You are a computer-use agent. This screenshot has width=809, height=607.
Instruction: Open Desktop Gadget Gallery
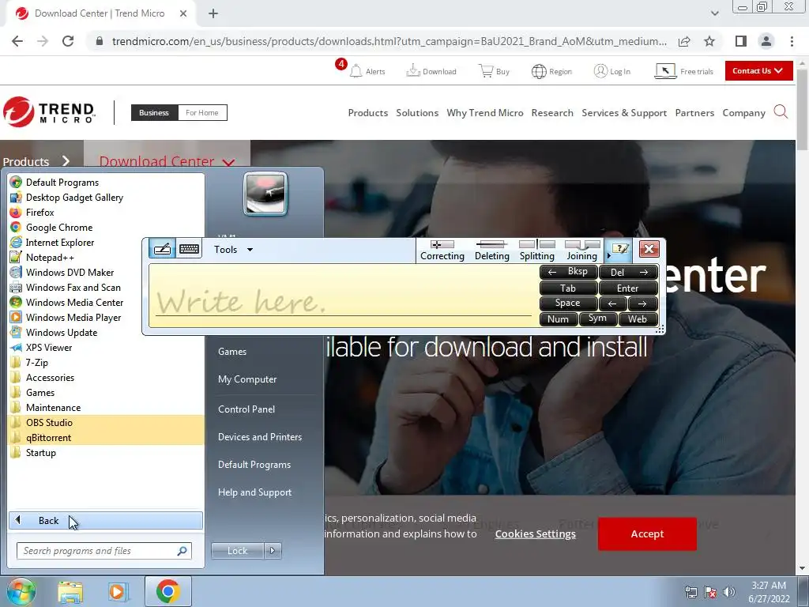pos(106,197)
